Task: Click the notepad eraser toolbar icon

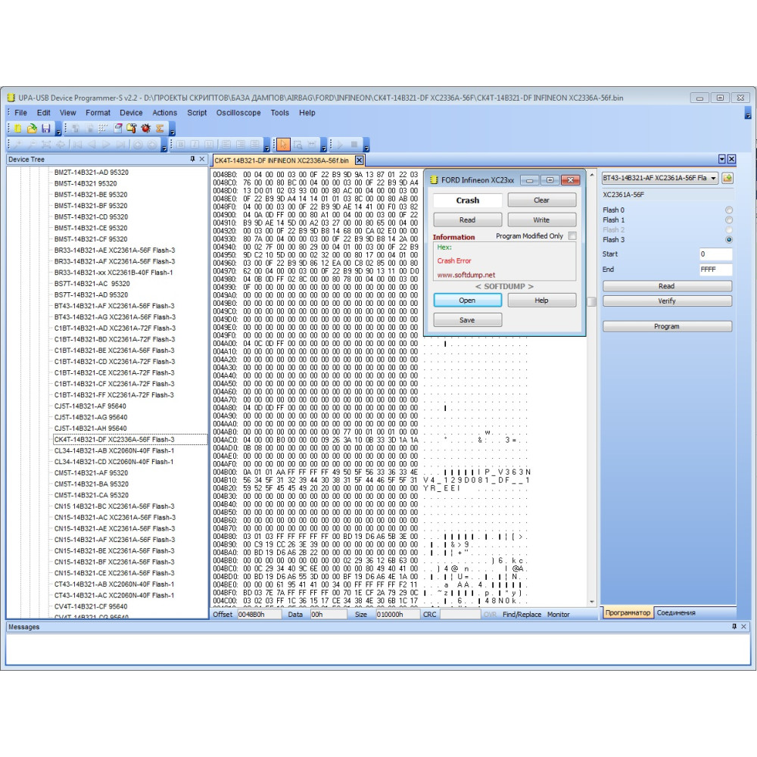Action: (x=118, y=129)
